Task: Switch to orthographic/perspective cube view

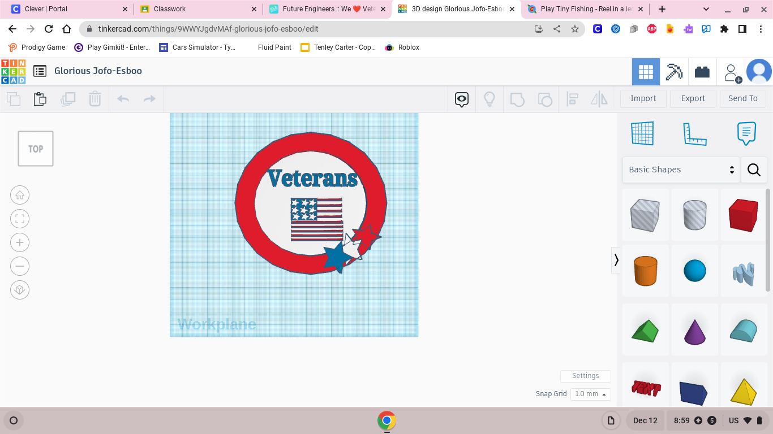Action: click(20, 290)
